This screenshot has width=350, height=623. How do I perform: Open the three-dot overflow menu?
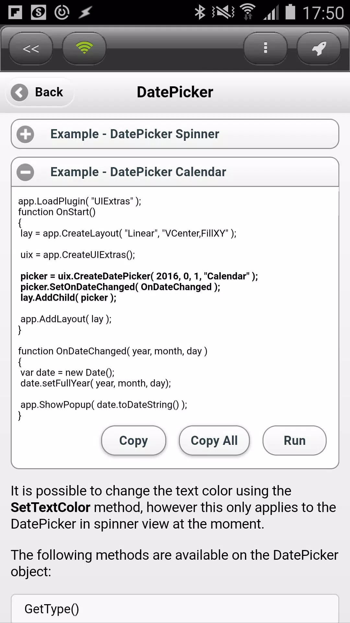tap(265, 48)
